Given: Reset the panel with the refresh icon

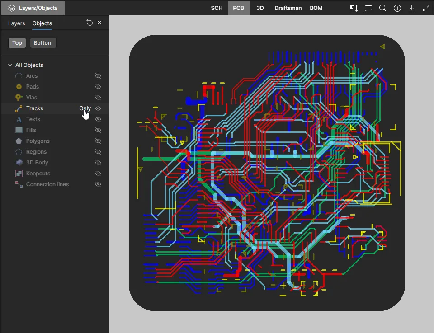Looking at the screenshot, I should point(90,23).
